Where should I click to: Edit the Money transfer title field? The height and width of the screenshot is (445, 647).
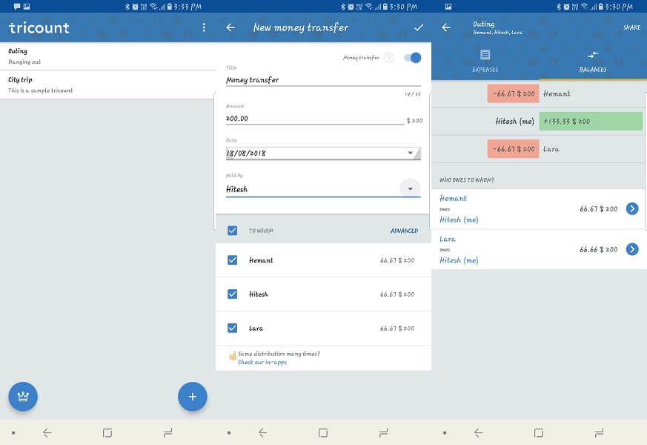point(323,79)
